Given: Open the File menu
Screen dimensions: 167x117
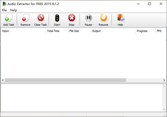Looking at the screenshot, I should point(4,10).
